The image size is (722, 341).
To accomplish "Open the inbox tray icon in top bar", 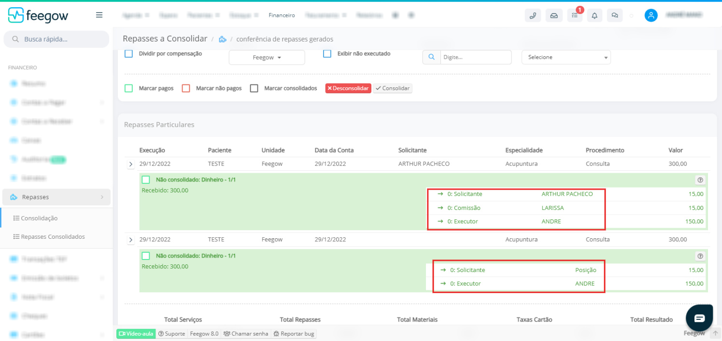I will click(x=554, y=15).
